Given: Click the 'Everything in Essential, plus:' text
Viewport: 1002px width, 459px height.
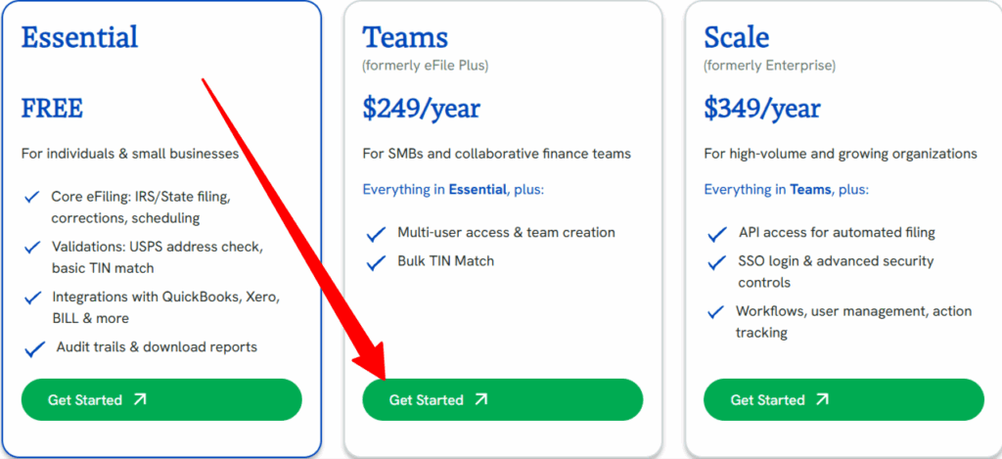Looking at the screenshot, I should coord(453,190).
